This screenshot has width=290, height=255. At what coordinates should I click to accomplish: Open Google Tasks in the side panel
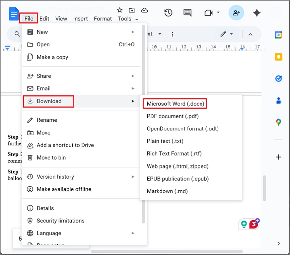(278, 79)
